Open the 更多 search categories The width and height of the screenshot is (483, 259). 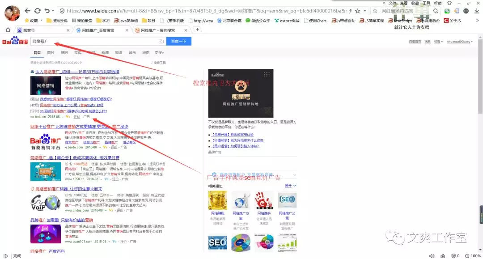159,53
